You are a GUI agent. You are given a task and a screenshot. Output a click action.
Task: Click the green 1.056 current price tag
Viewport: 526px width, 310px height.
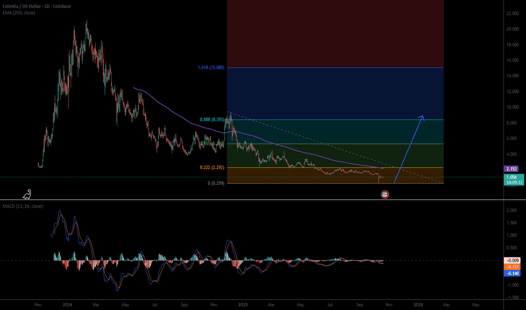click(511, 177)
